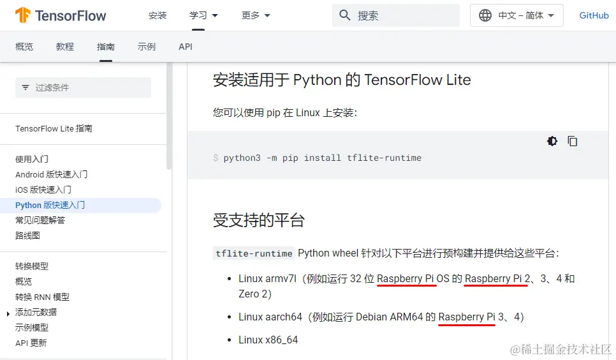The image size is (616, 360).
Task: Click the globe language icon
Action: tap(485, 15)
